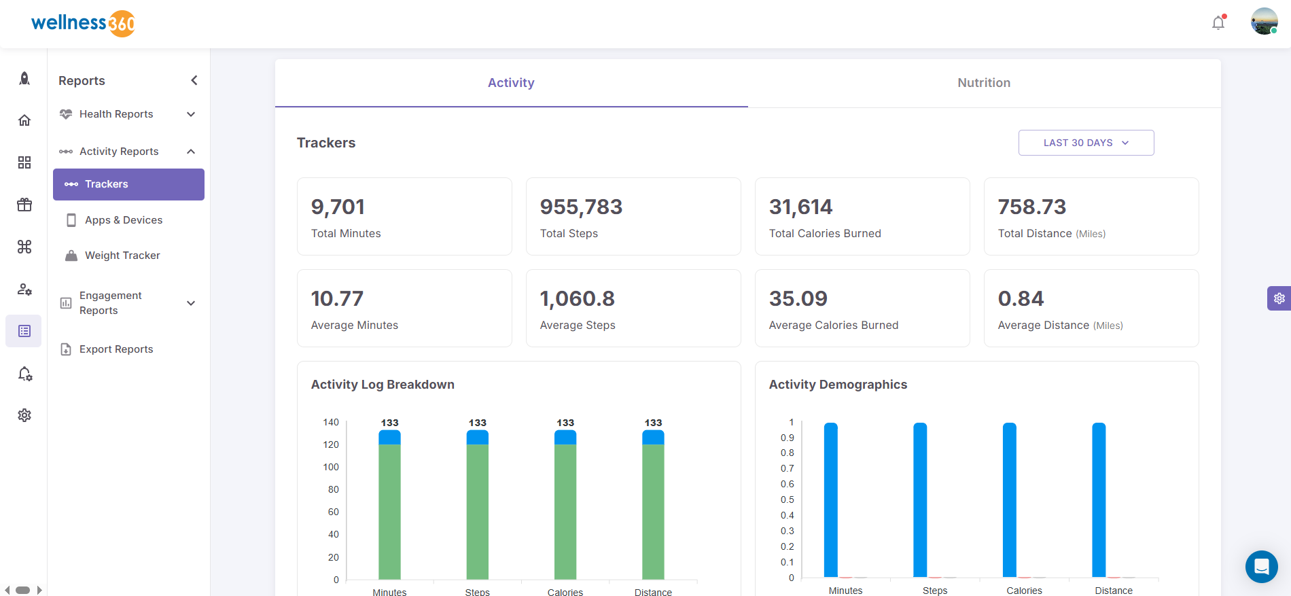
Task: Click the floating purple settings gear
Action: (x=1279, y=298)
